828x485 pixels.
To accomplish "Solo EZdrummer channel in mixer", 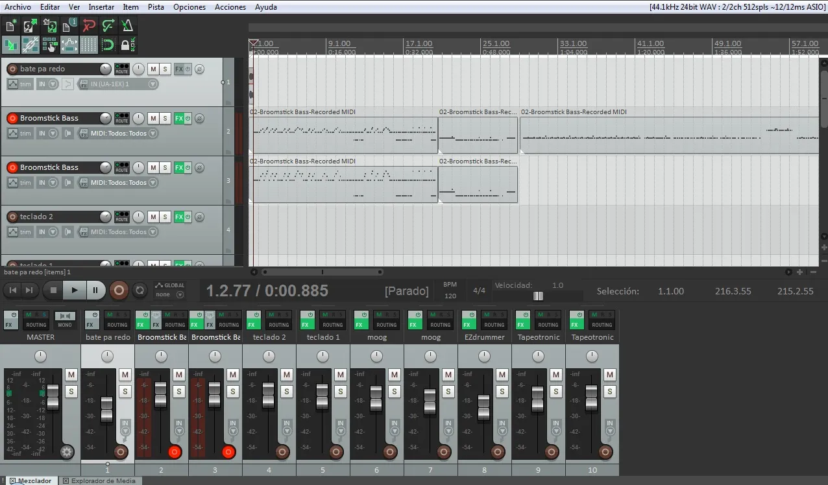I will pyautogui.click(x=502, y=391).
